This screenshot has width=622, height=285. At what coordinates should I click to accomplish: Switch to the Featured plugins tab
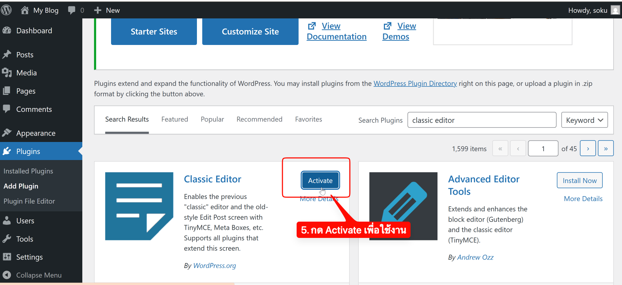pos(175,119)
